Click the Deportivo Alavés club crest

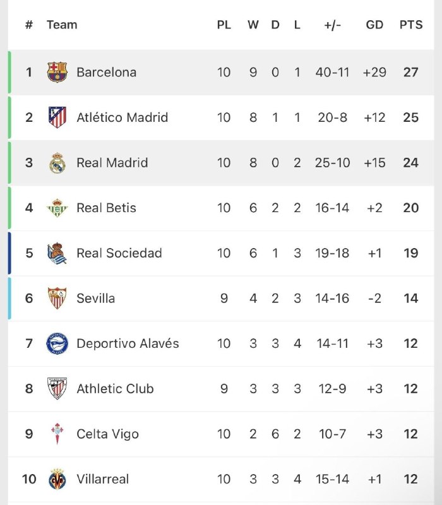pos(57,343)
